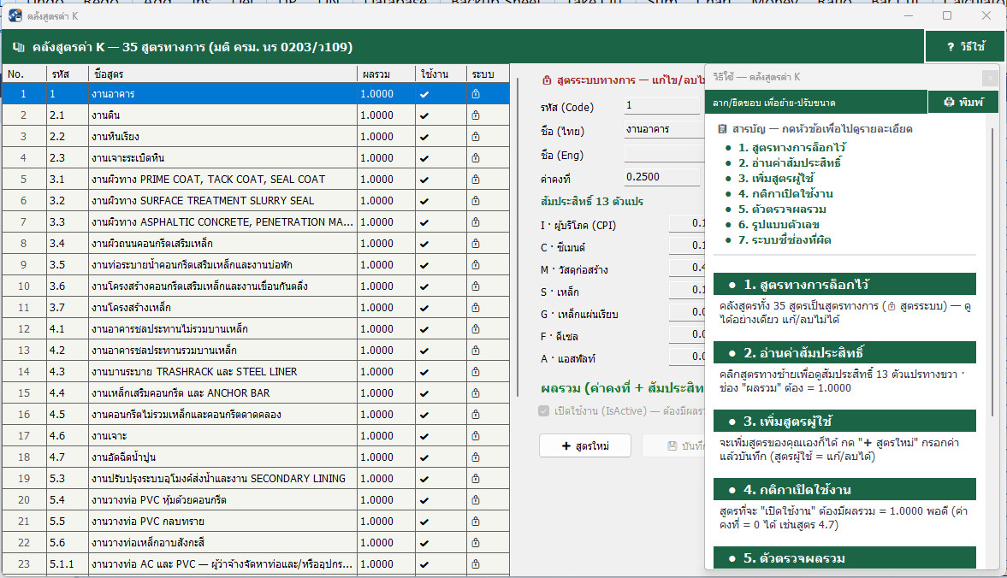
Task: Toggle the เปิดใช้งาน (IsActive) checkbox
Action: (x=544, y=410)
